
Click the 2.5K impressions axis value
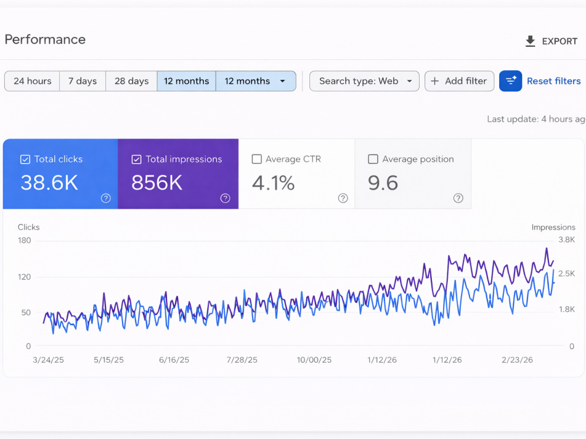coord(567,273)
